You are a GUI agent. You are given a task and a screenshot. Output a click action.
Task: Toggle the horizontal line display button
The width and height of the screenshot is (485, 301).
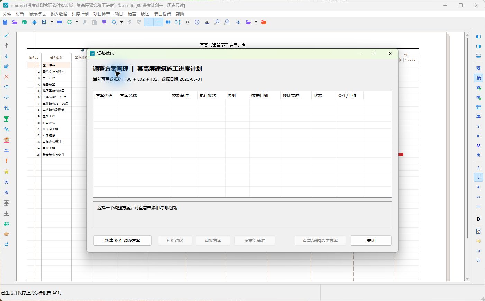tap(158, 22)
